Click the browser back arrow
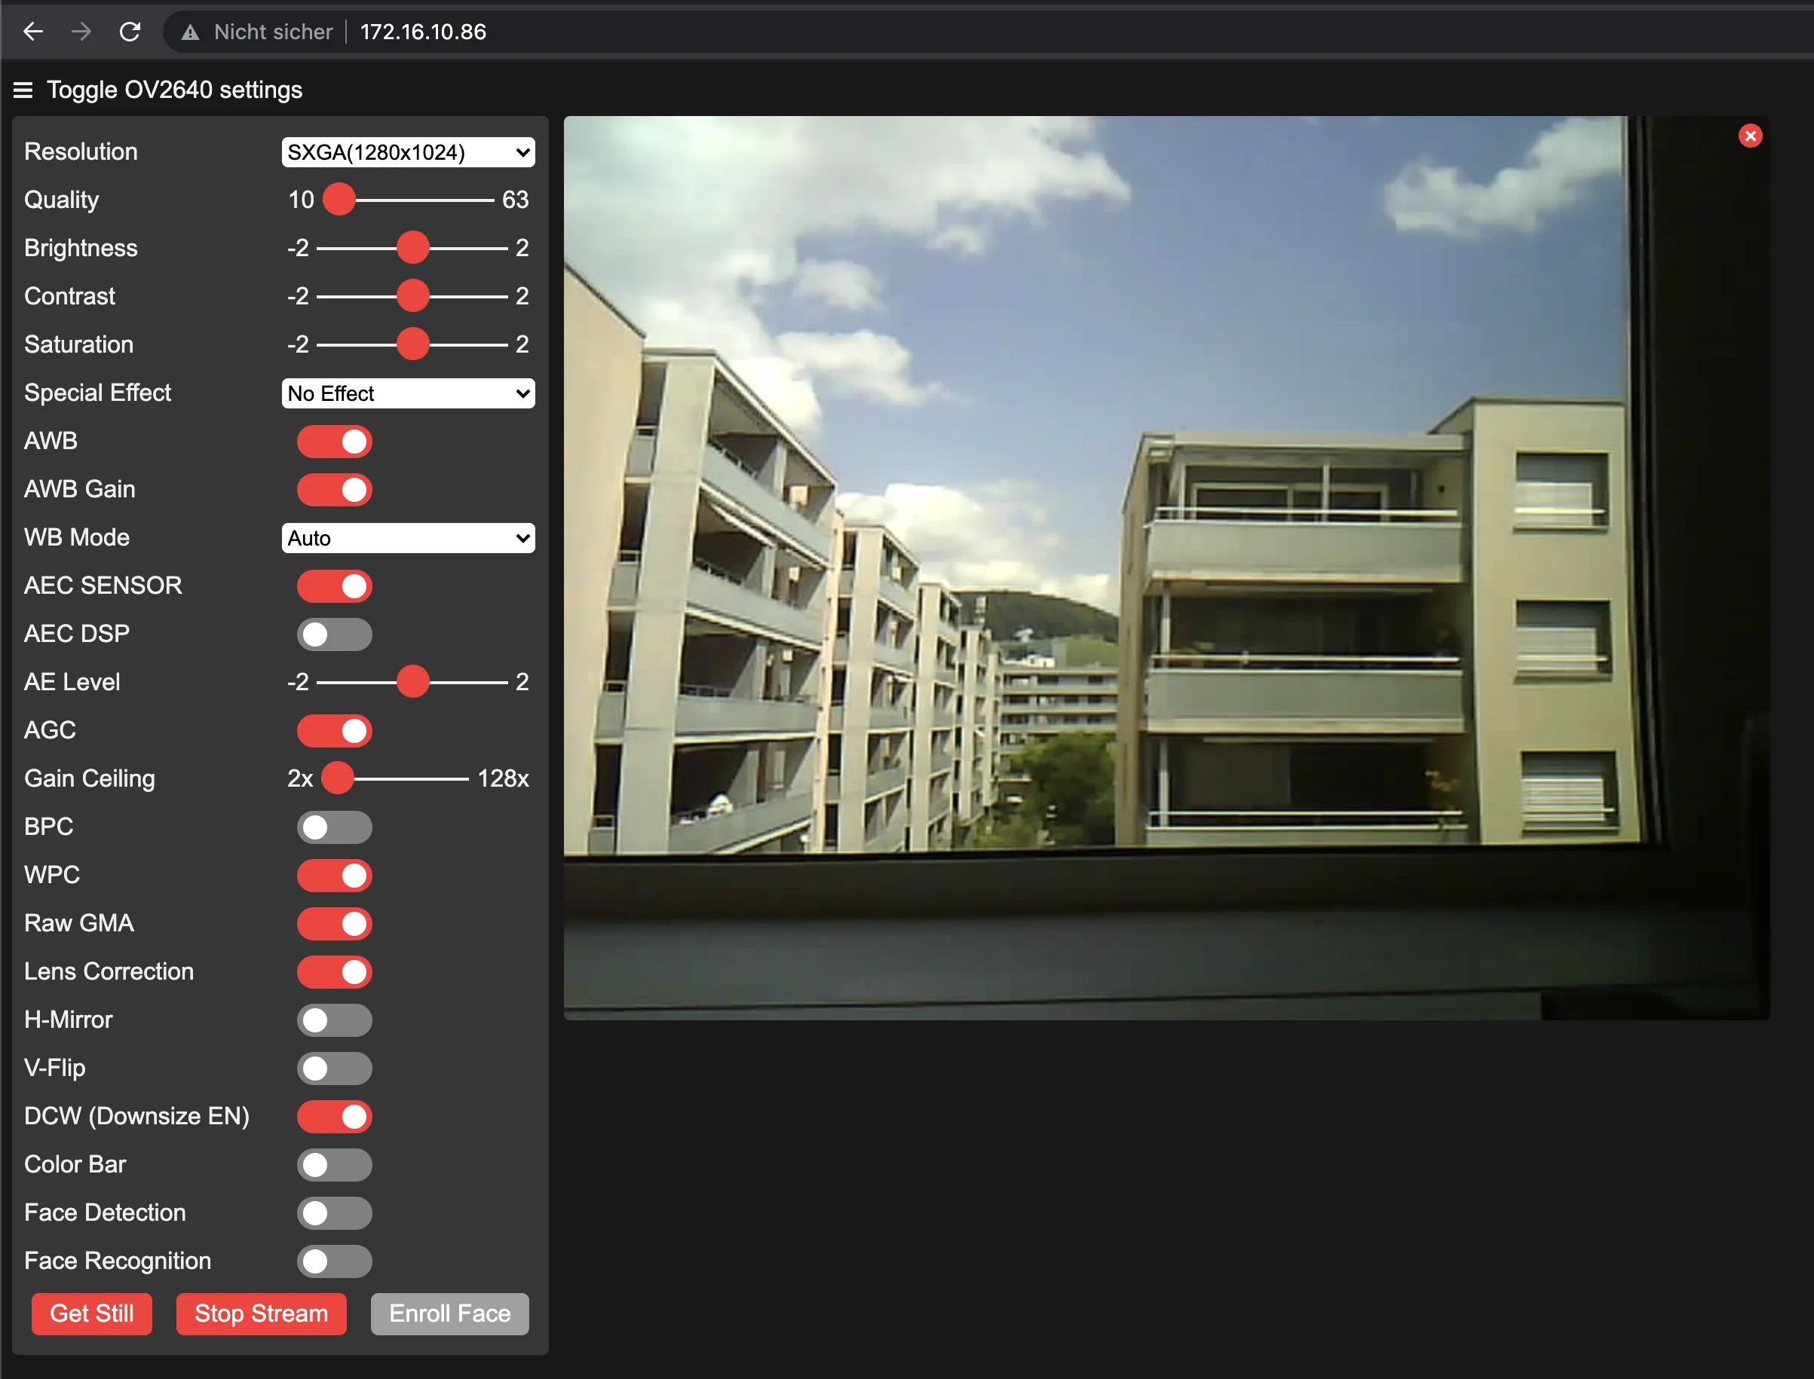 33,32
